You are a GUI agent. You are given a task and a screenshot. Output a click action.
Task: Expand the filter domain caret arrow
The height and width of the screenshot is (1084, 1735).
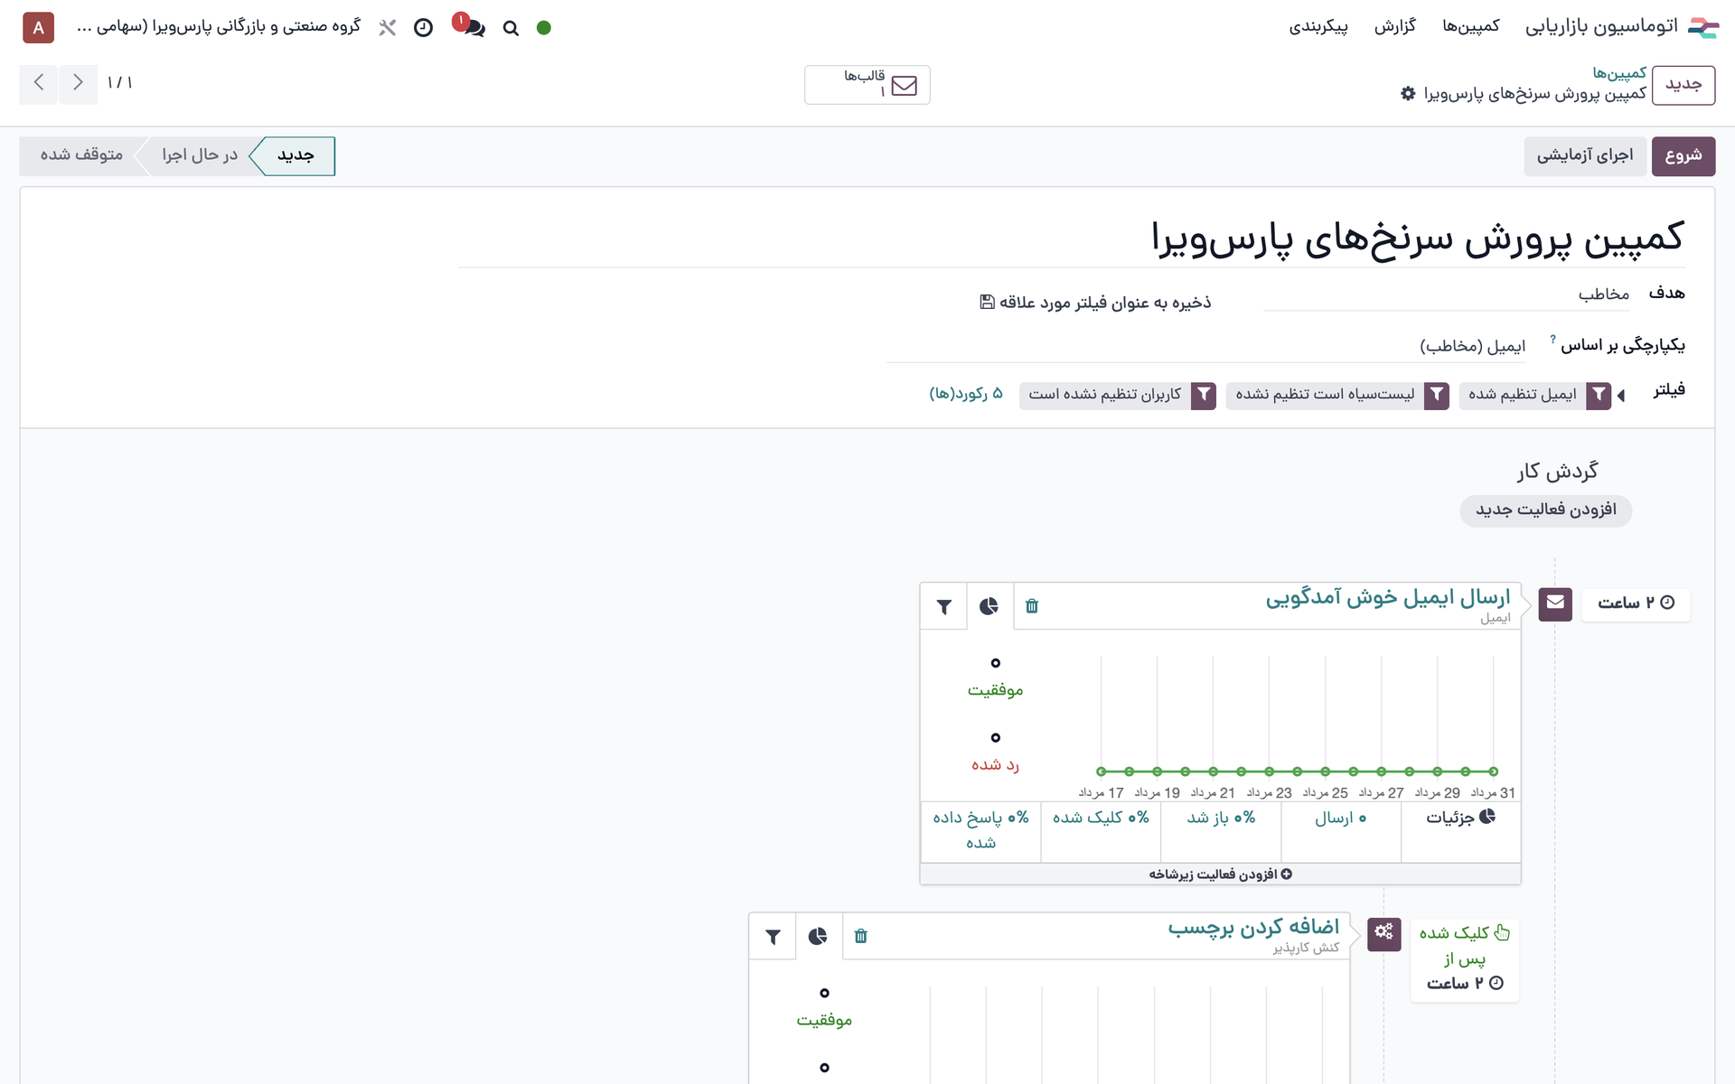pos(1621,396)
